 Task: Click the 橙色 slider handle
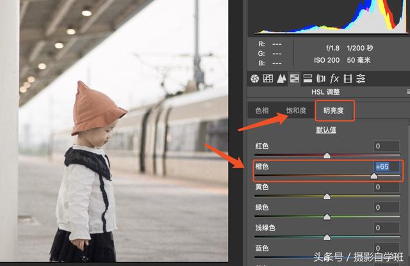[374, 176]
